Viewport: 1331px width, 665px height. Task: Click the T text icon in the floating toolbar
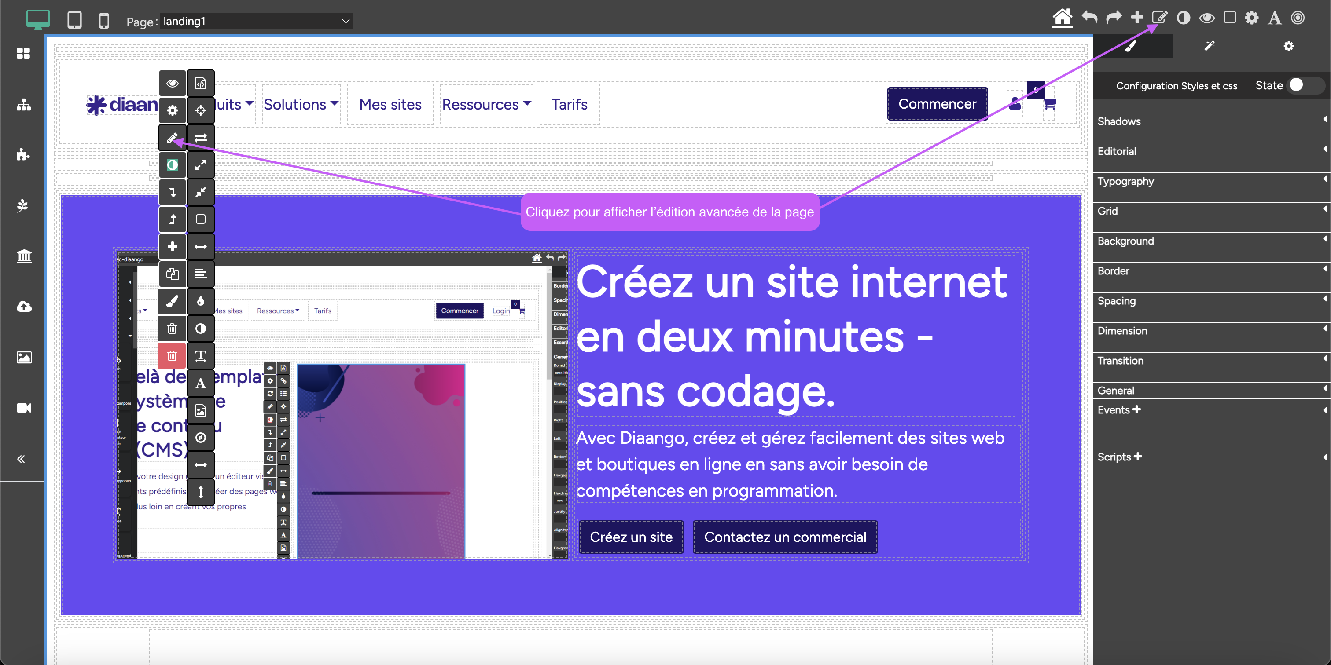(200, 356)
